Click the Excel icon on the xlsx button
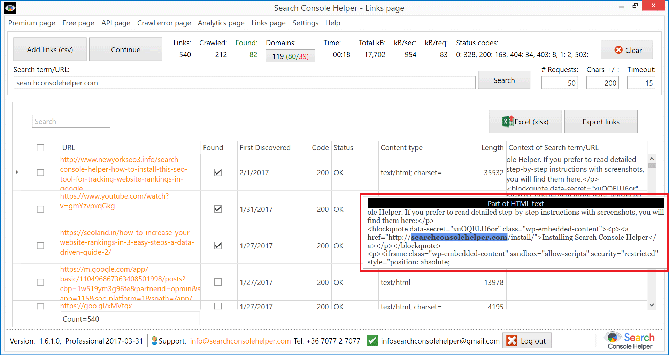Screen dimensions: 669x355 [x=508, y=122]
